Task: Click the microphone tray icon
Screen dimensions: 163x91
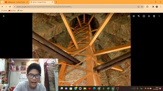Action: [x=138, y=88]
